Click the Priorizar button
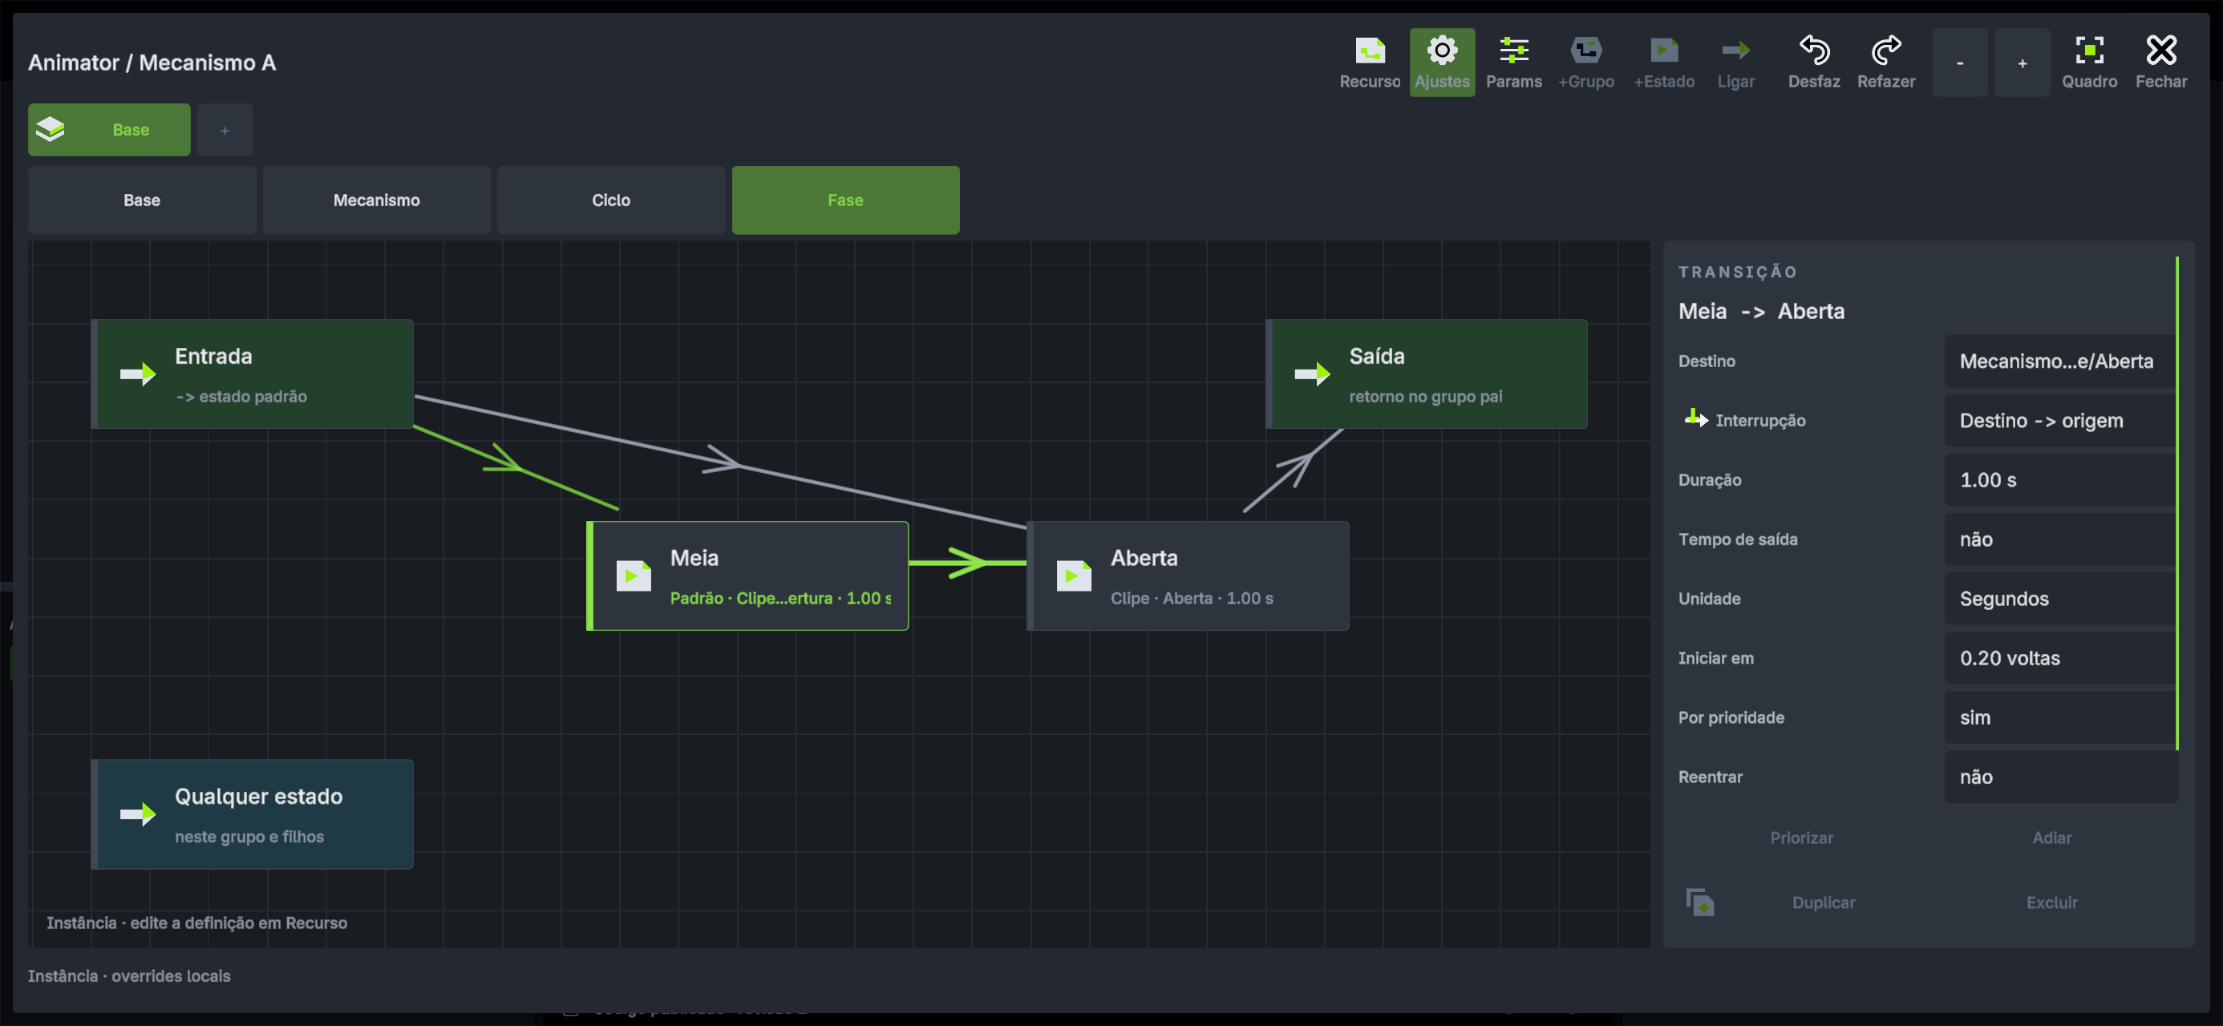Screen dimensions: 2223x1026 coord(1801,837)
